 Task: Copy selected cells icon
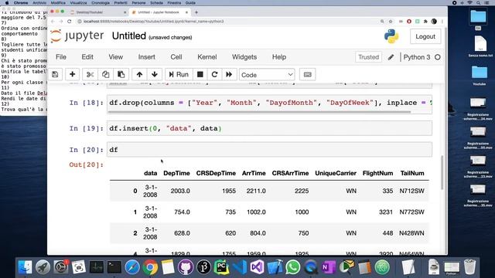[x=105, y=75]
